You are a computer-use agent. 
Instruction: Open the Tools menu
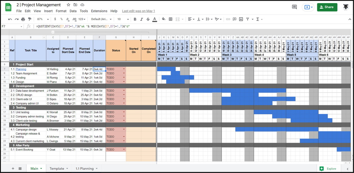coord(84,11)
